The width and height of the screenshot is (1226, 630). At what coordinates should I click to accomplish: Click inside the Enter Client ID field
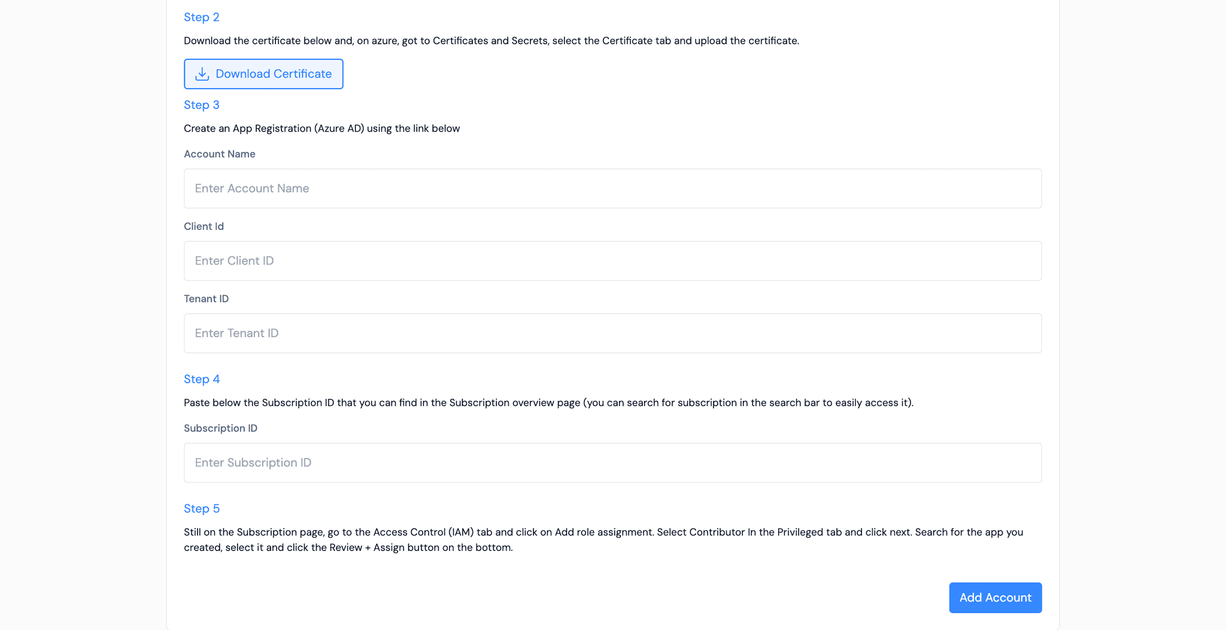pos(612,261)
